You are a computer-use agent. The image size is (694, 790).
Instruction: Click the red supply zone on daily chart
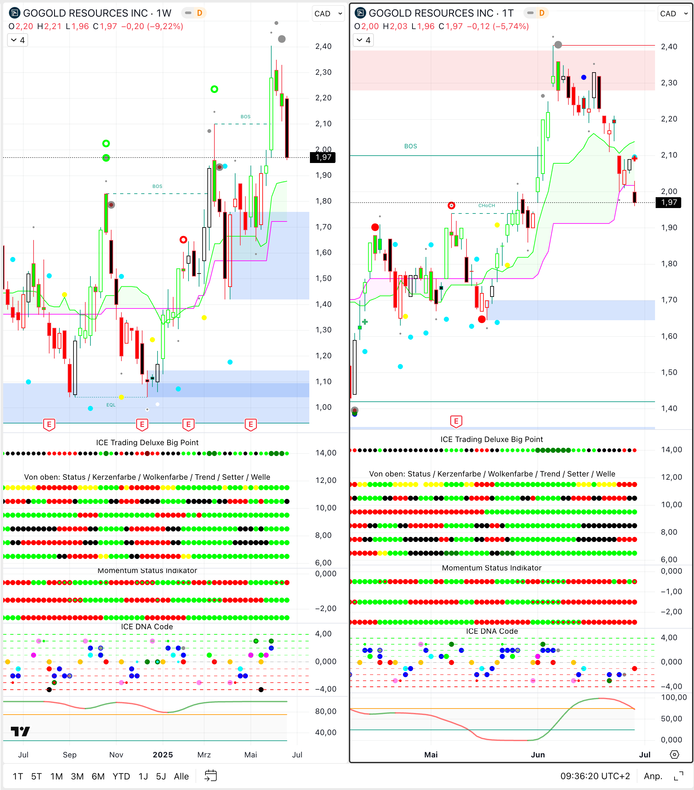point(444,70)
